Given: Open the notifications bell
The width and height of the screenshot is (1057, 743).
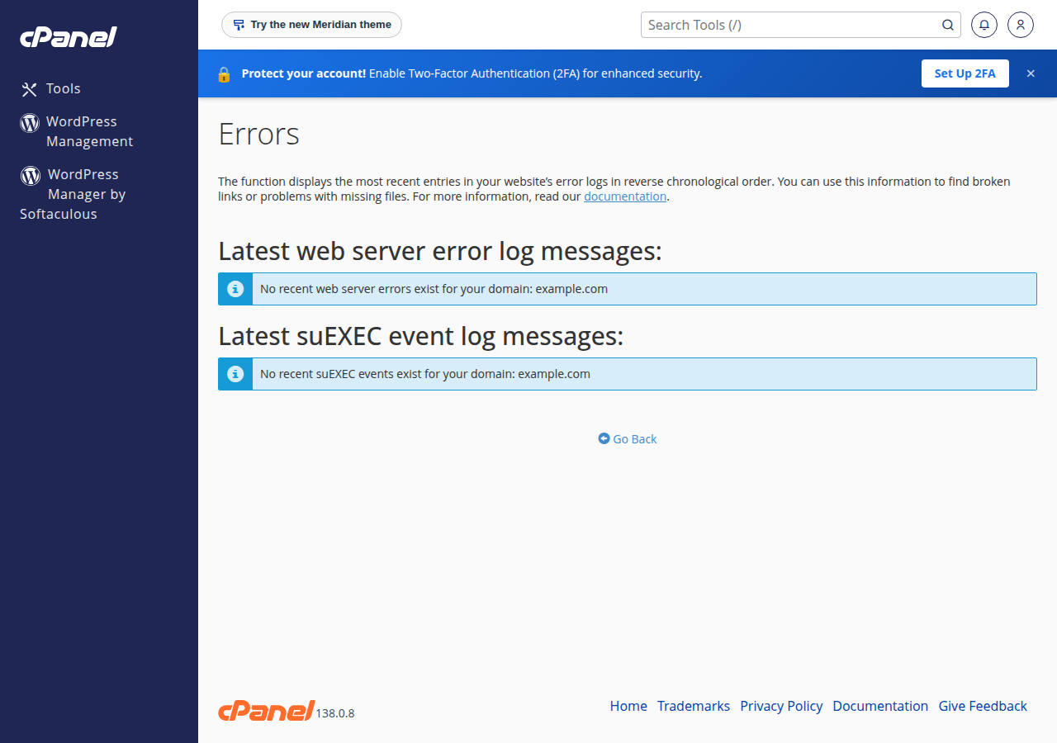Looking at the screenshot, I should pyautogui.click(x=984, y=25).
